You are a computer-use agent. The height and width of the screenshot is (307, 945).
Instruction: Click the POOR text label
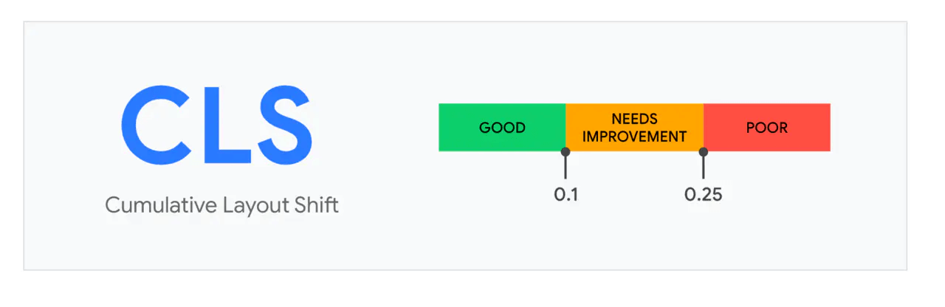click(x=767, y=128)
